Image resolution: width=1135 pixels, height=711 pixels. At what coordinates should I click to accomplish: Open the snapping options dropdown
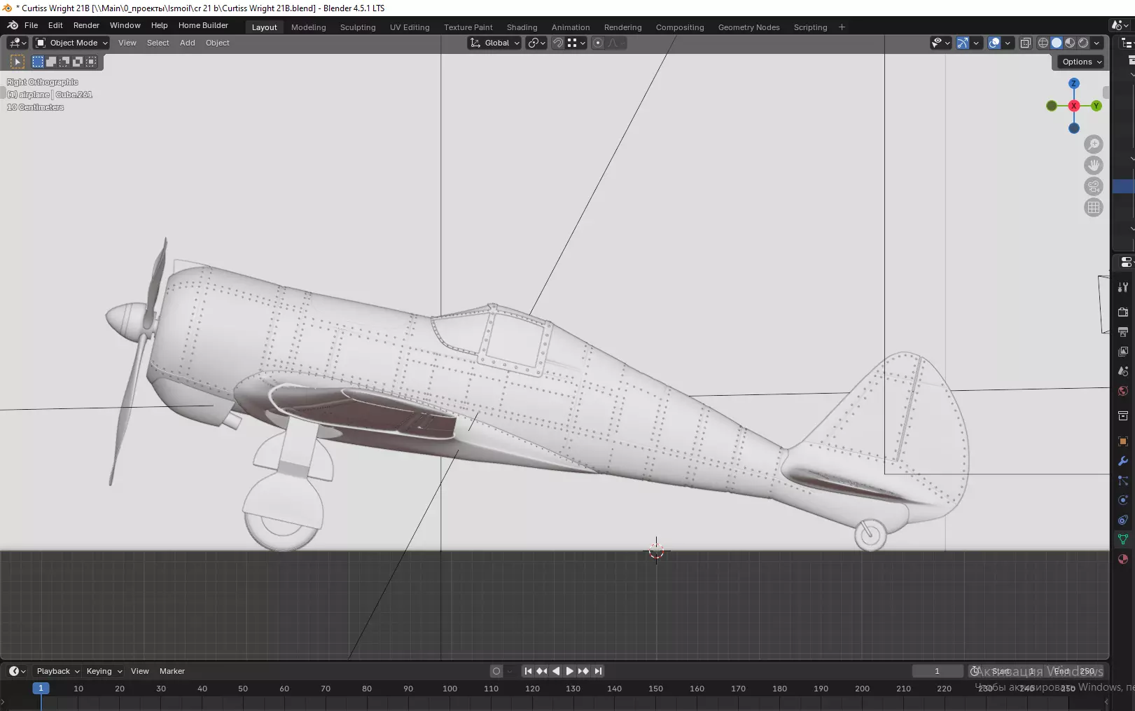click(576, 43)
